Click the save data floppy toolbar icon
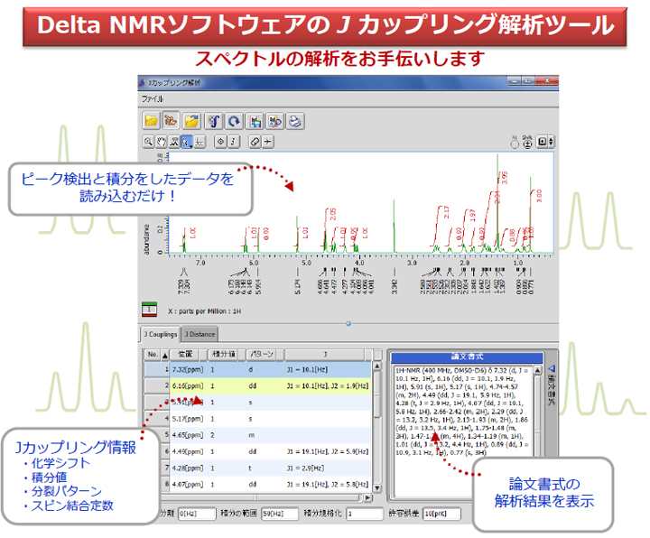 255,121
